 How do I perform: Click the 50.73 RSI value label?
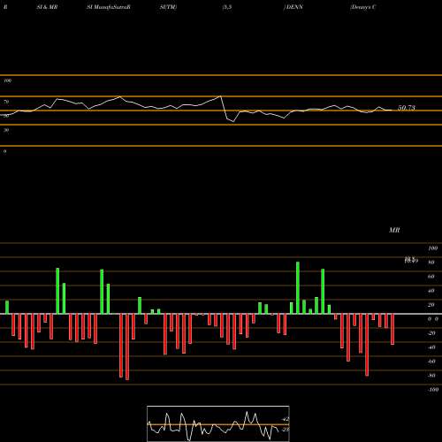pyautogui.click(x=407, y=108)
